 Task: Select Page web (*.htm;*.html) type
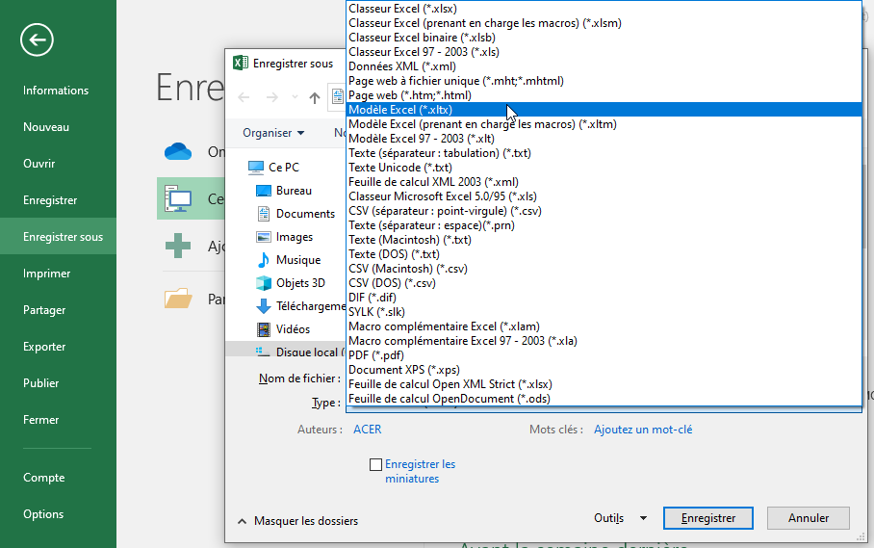pos(604,95)
